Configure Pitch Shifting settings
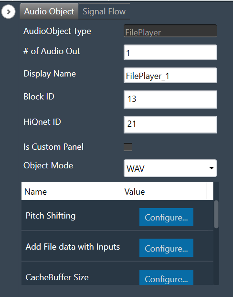The height and width of the screenshot is (297, 233). tap(166, 217)
